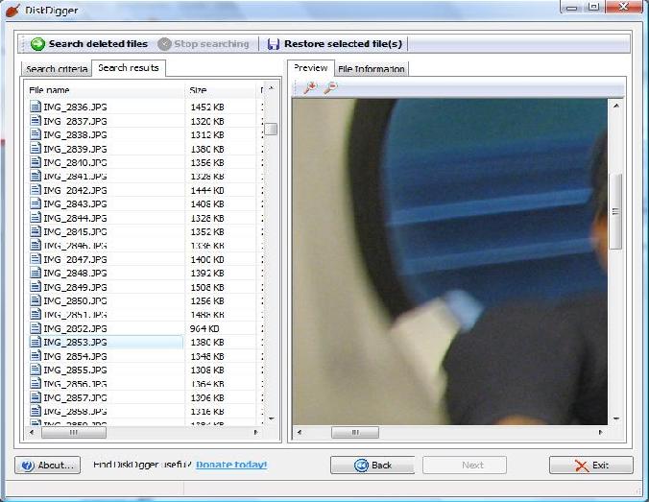Switch to the Search criteria tab

(57, 69)
